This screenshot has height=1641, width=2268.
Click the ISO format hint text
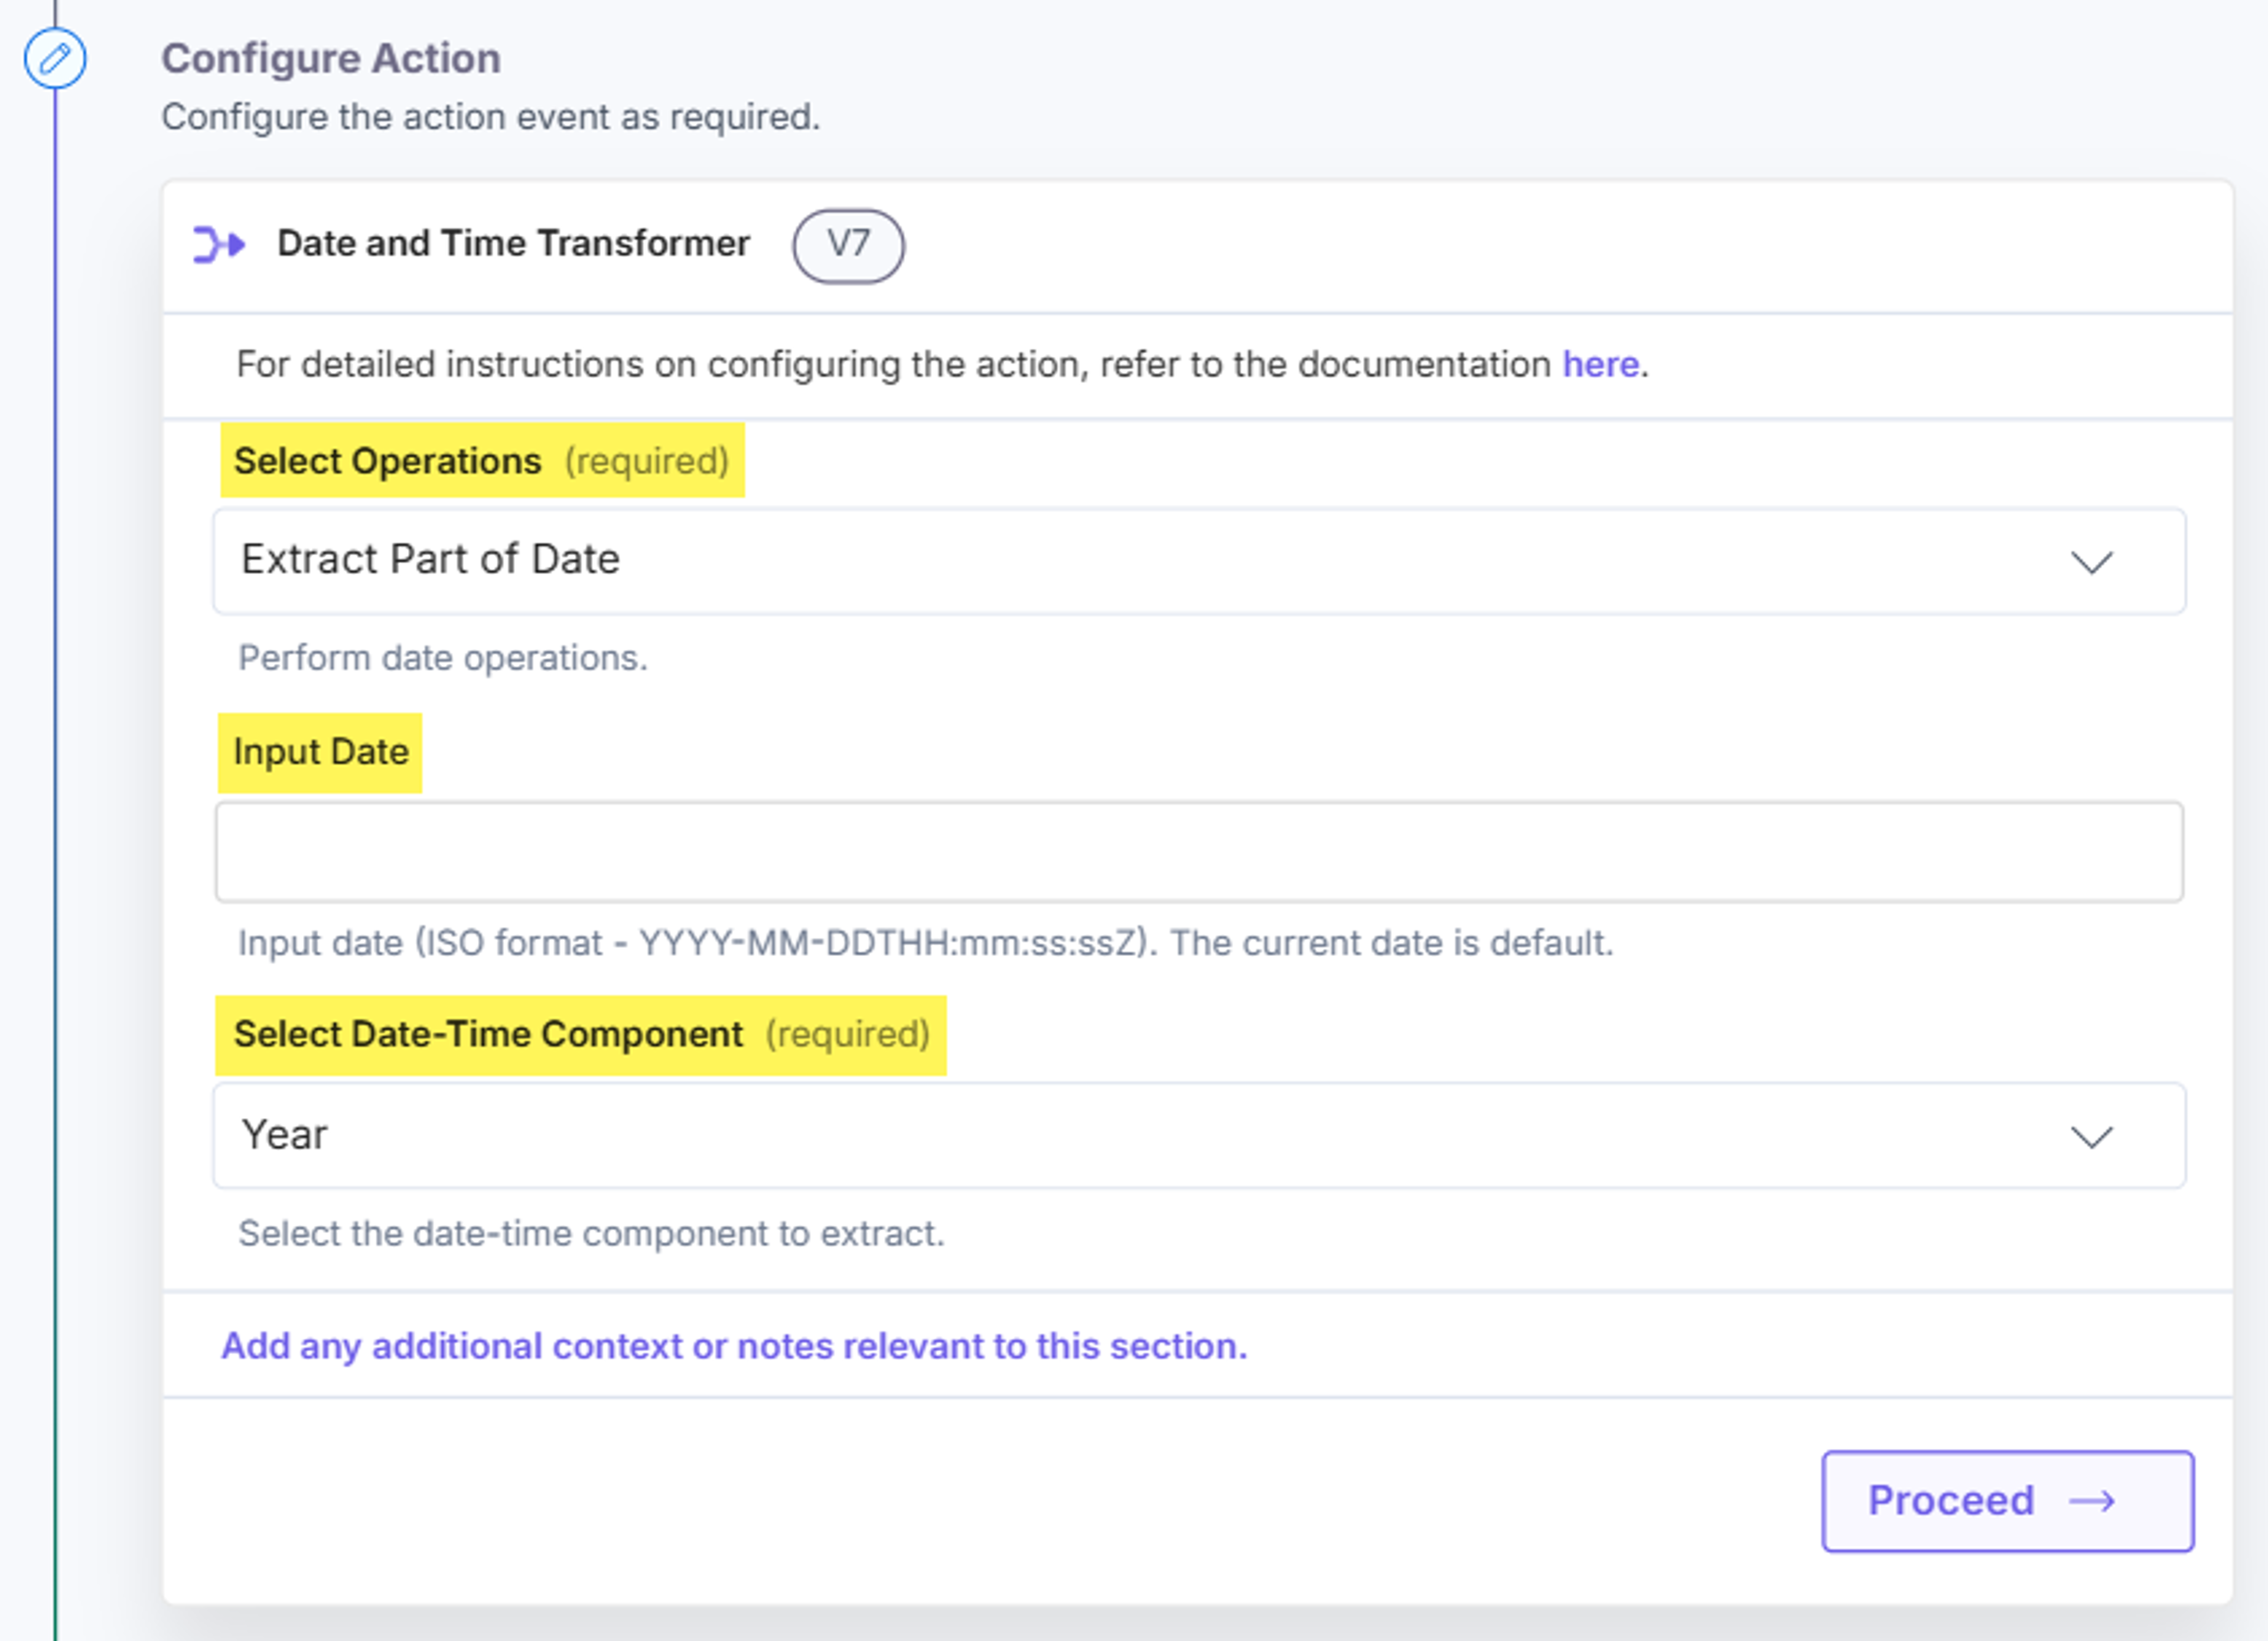[x=925, y=943]
